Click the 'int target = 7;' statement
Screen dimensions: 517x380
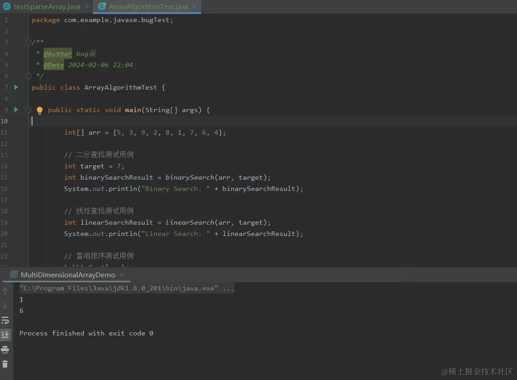point(94,166)
